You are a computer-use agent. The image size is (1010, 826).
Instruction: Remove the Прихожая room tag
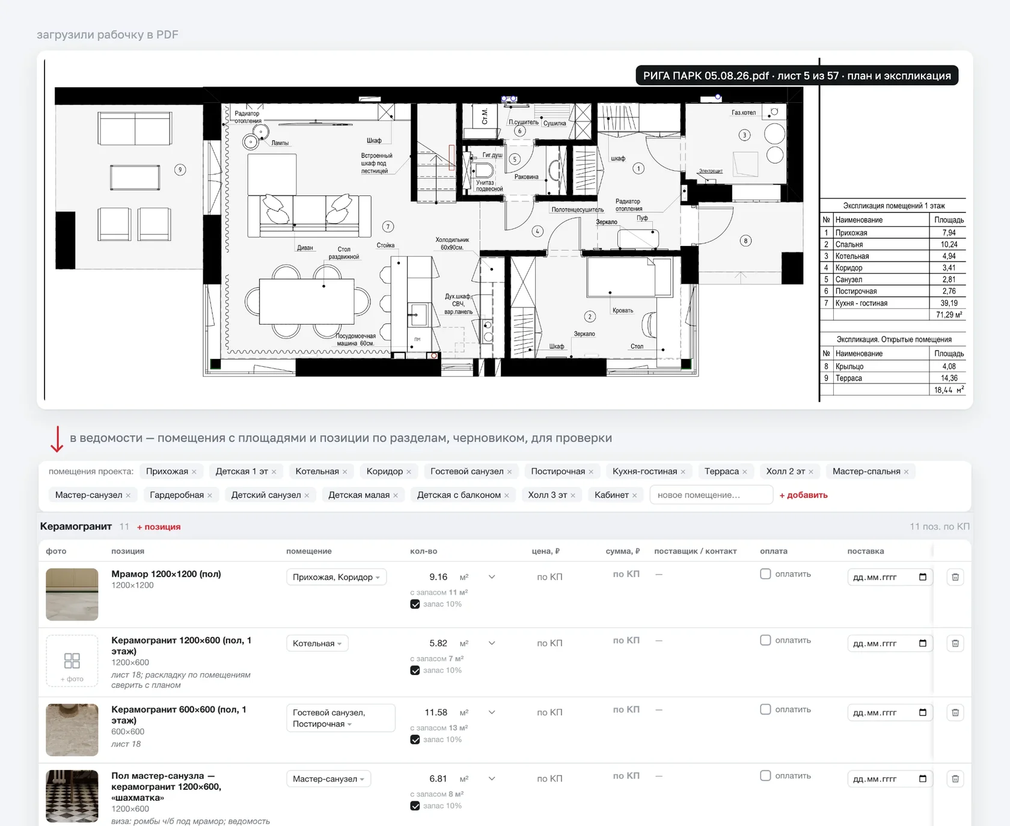point(194,472)
